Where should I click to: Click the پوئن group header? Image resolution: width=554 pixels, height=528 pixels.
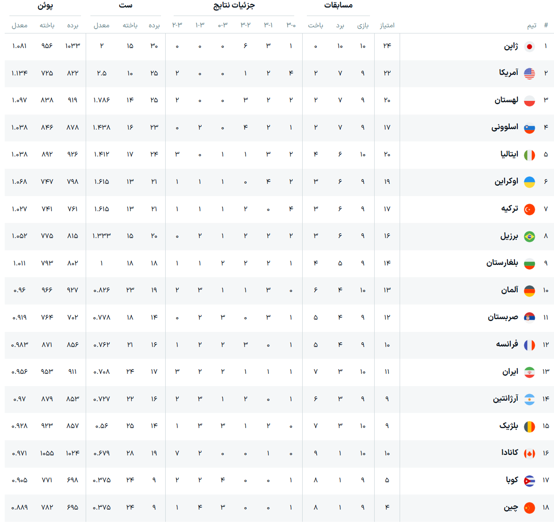point(45,6)
